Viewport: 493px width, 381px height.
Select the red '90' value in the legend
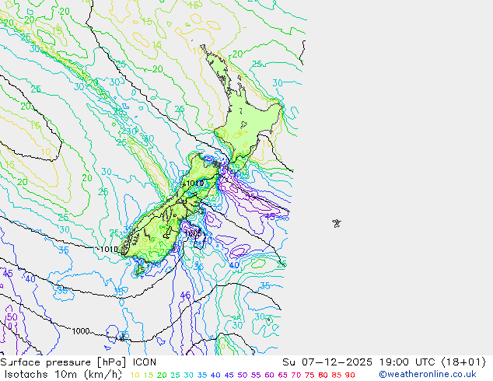[350, 375]
